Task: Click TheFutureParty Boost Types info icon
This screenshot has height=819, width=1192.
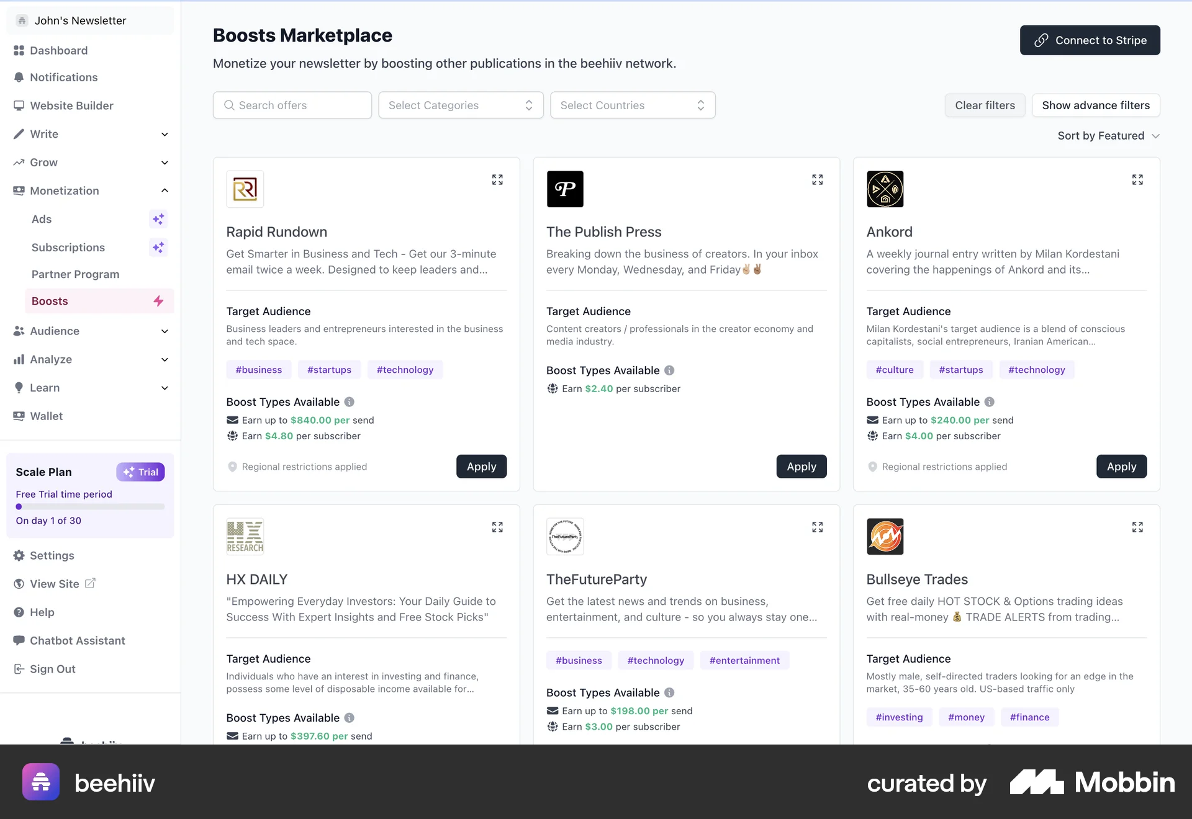Action: pos(669,692)
